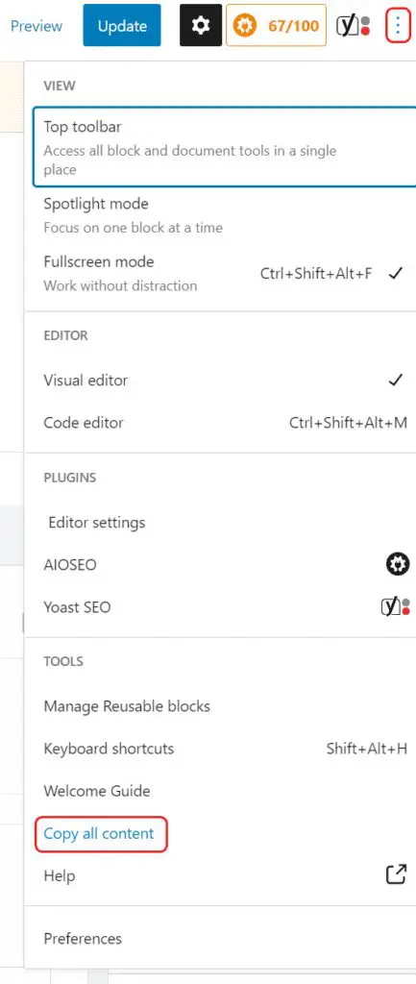Viewport: 416px width, 984px height.
Task: Click the external link icon next to Help
Action: 396,874
